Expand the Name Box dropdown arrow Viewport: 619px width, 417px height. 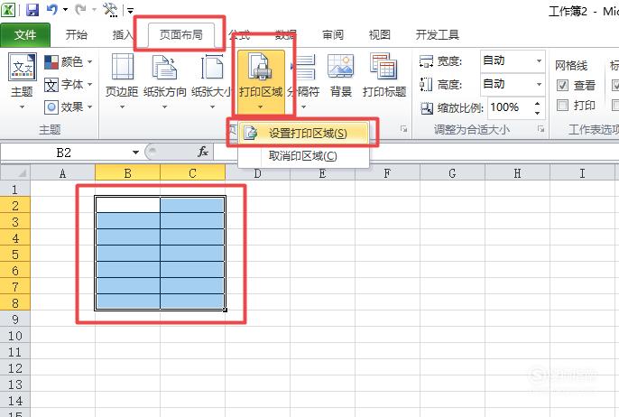coord(135,153)
